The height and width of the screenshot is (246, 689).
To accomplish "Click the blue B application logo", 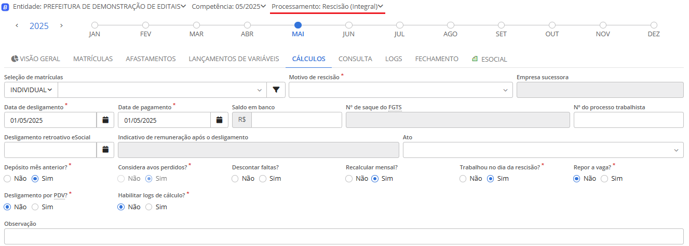I will [x=6, y=7].
